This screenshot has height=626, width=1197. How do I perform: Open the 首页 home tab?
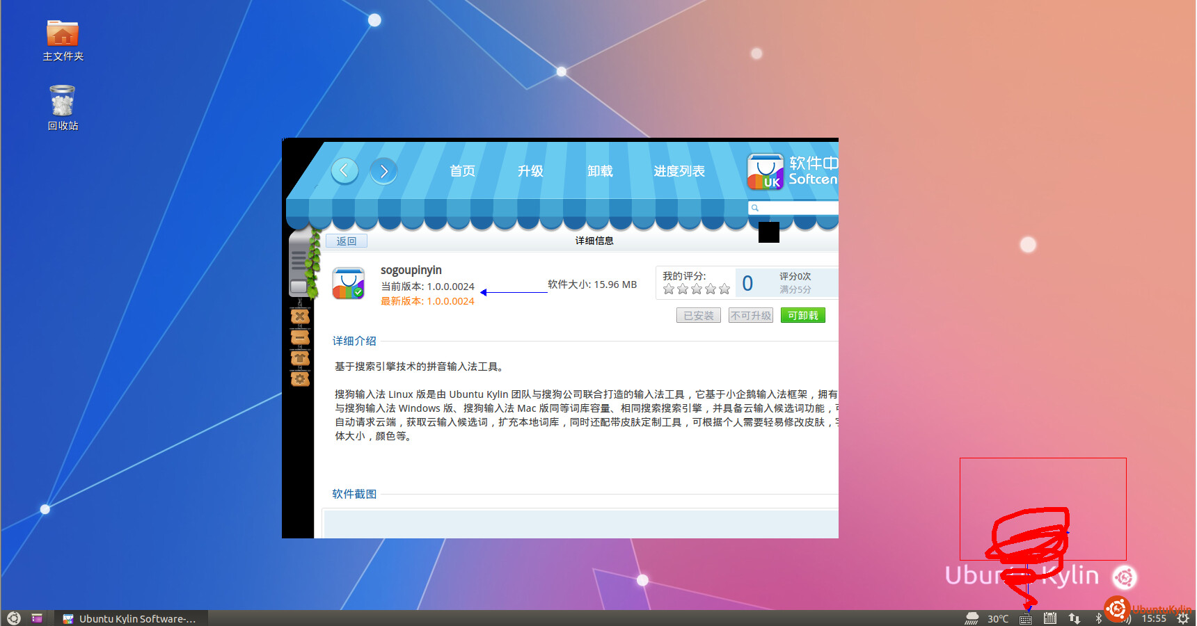(x=462, y=171)
